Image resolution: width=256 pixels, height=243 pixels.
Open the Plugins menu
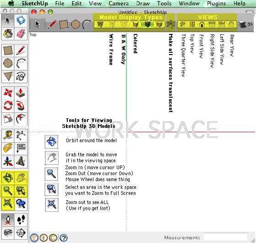click(216, 3)
